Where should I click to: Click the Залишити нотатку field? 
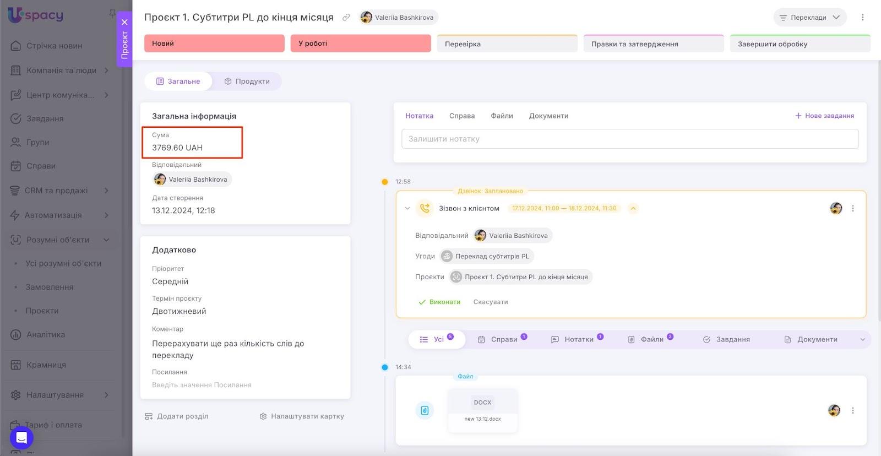click(x=630, y=139)
